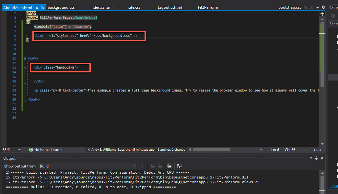Click Find Message in Code icon in Output
The width and height of the screenshot is (338, 194).
pos(143,166)
